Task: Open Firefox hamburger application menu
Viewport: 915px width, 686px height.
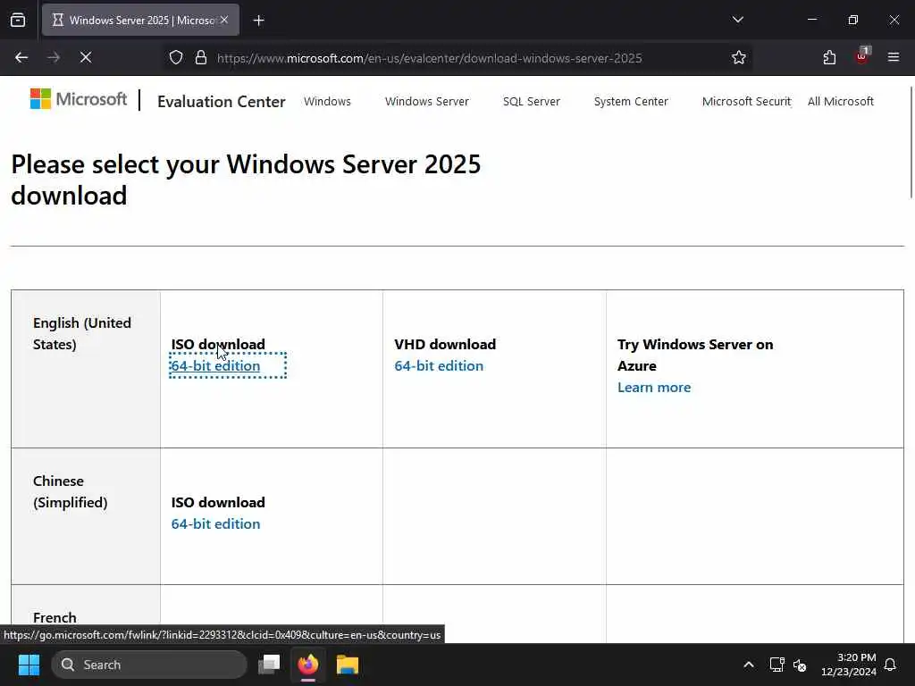Action: pyautogui.click(x=894, y=57)
